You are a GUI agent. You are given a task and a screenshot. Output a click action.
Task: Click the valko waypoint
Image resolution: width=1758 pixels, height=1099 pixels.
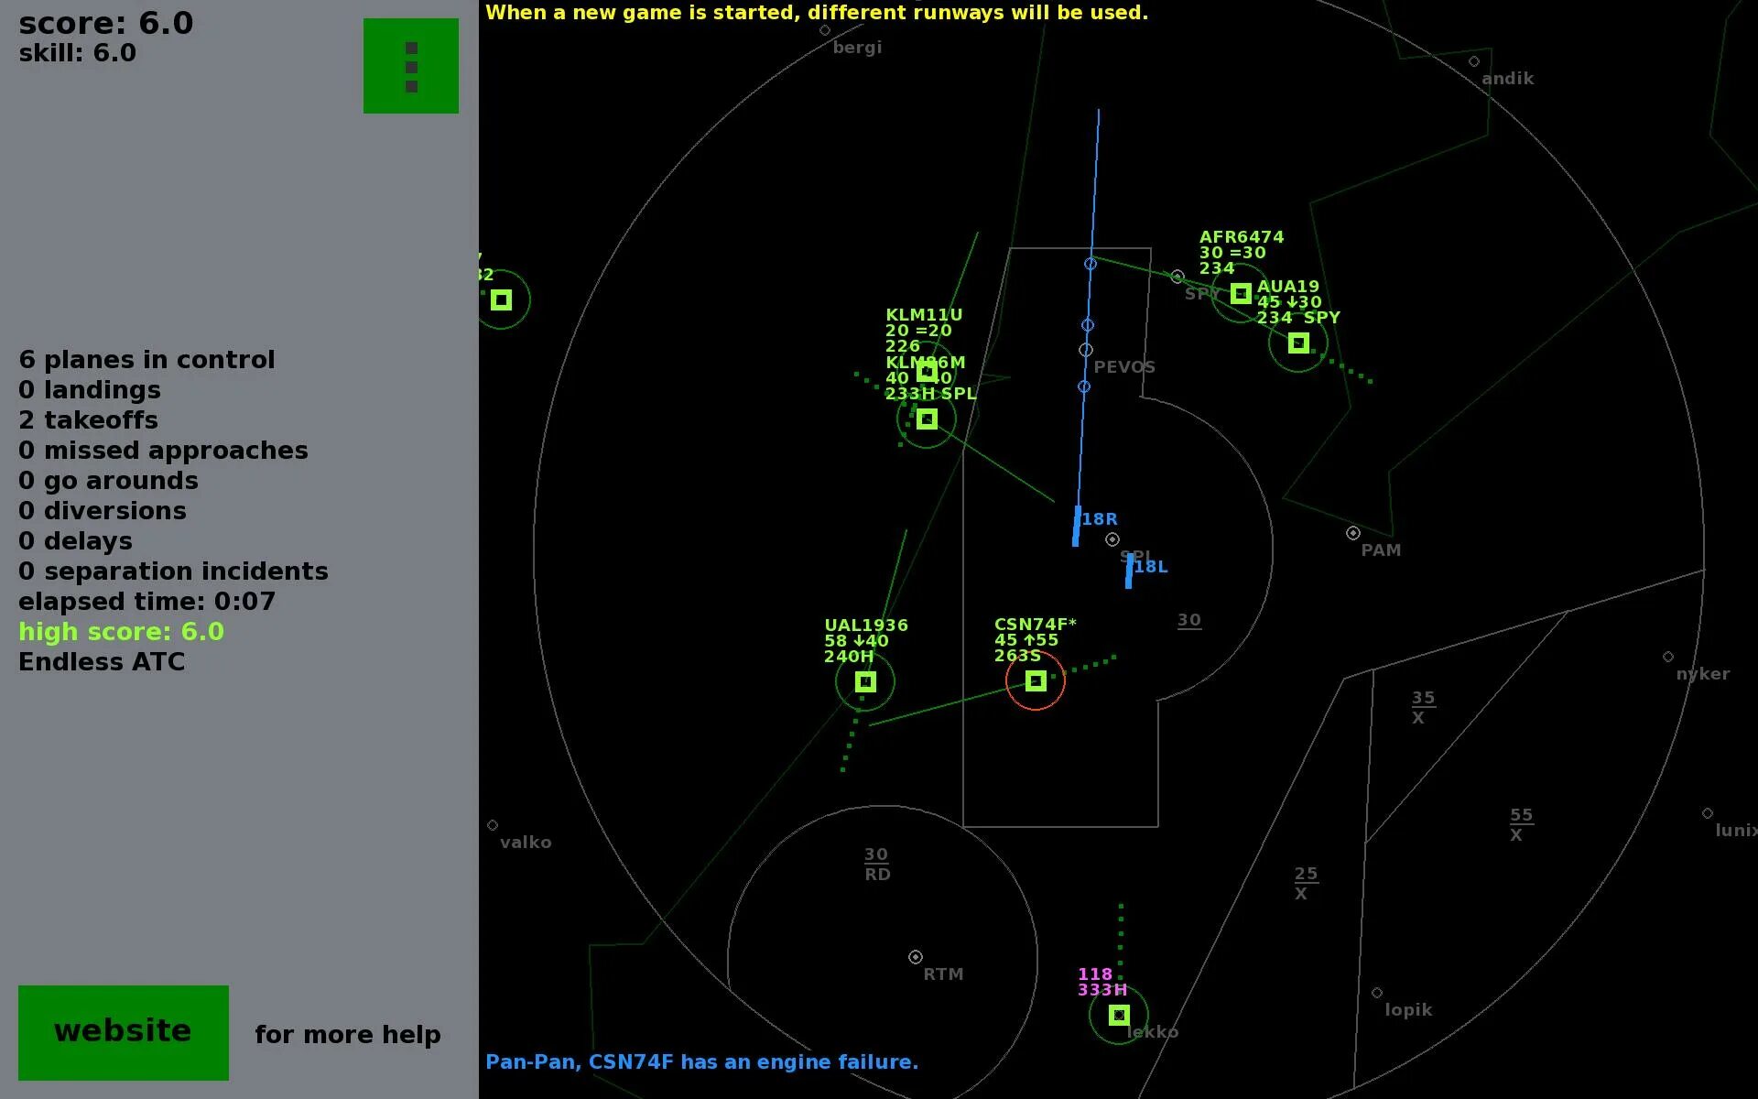pyautogui.click(x=494, y=826)
